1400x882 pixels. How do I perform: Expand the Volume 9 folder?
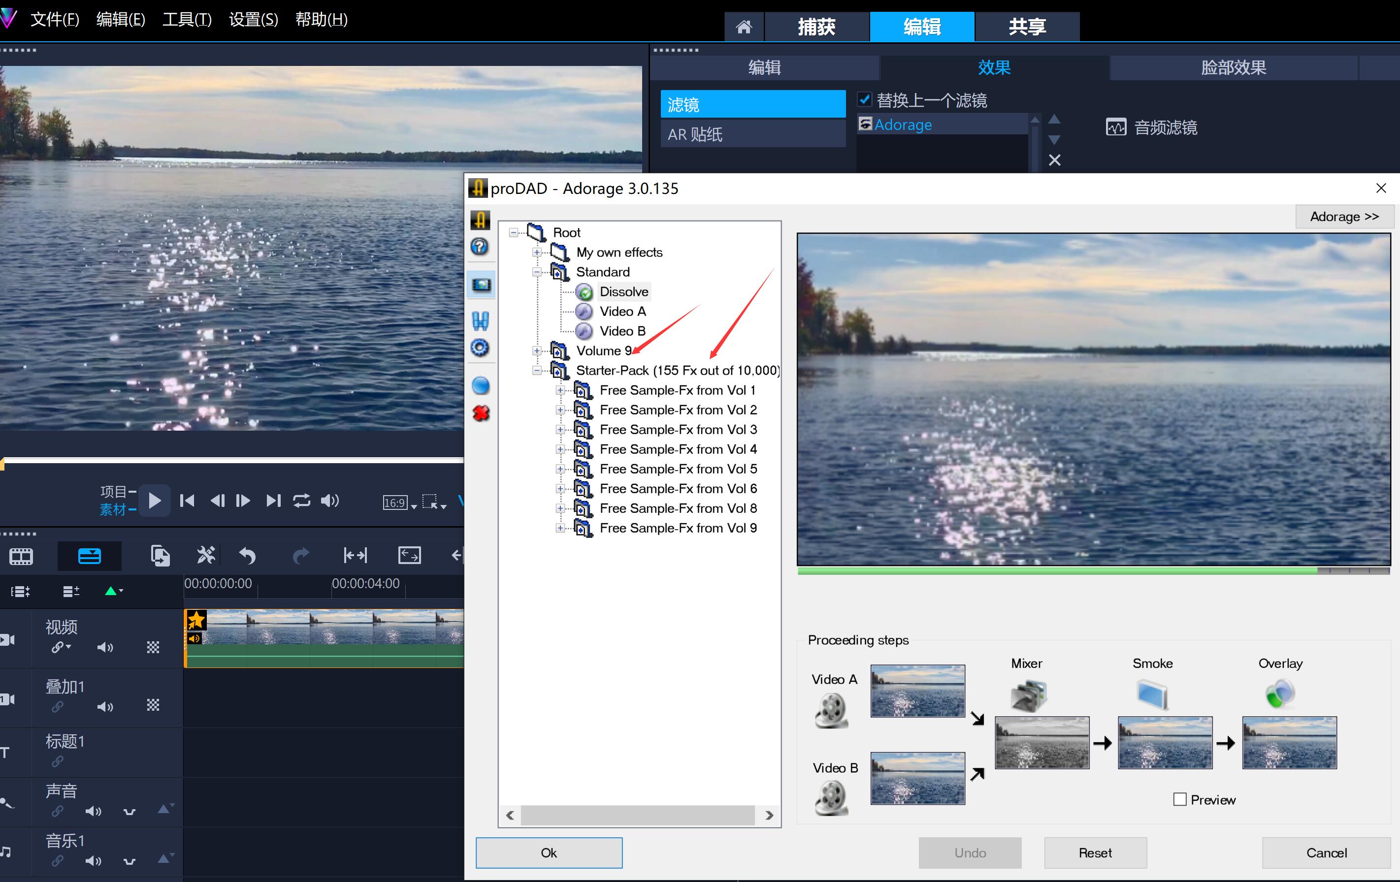(537, 351)
